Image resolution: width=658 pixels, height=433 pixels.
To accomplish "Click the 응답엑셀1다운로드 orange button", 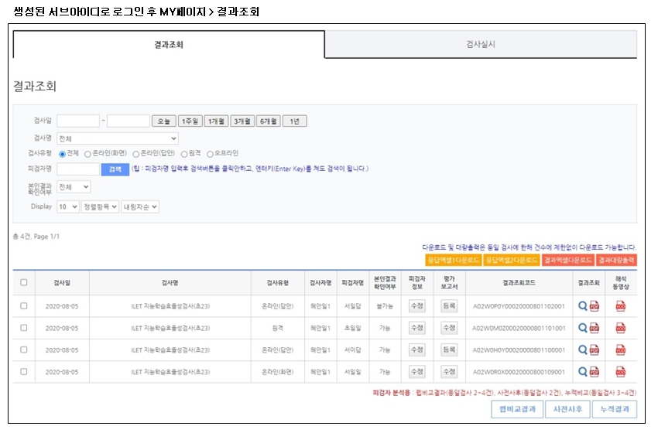I will [x=452, y=261].
